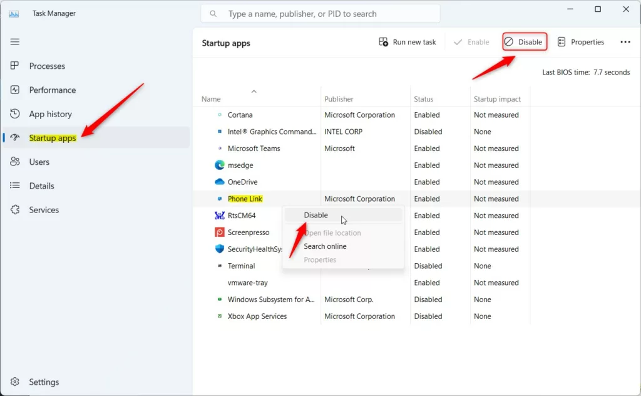The width and height of the screenshot is (641, 396).
Task: Click the Services puzzle icon
Action: coord(15,209)
